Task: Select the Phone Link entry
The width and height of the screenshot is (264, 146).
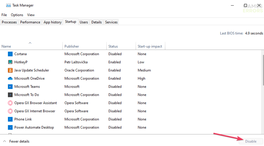Action: [23, 119]
